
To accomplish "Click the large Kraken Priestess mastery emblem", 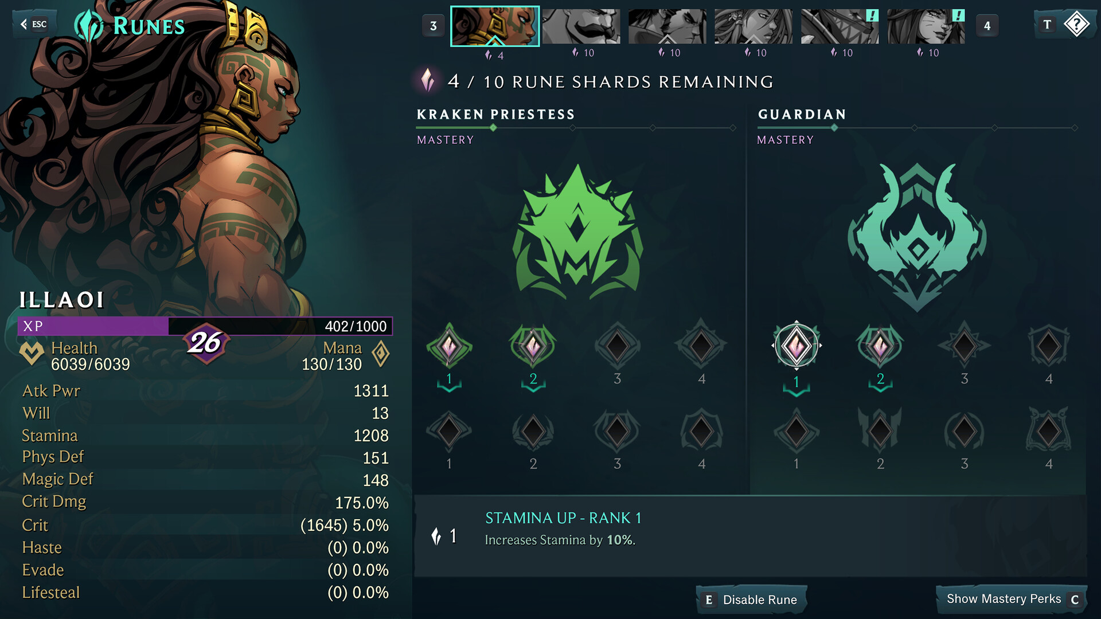I will [577, 232].
